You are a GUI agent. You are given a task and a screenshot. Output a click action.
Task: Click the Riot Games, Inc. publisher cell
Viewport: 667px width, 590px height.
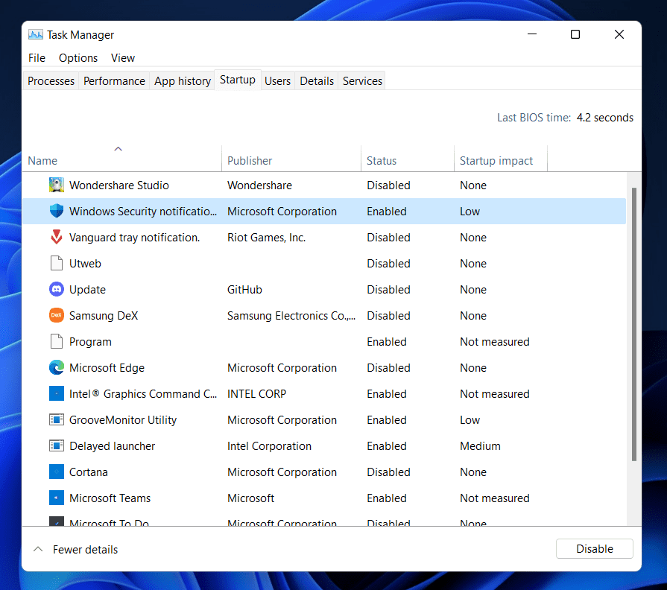[x=266, y=237]
